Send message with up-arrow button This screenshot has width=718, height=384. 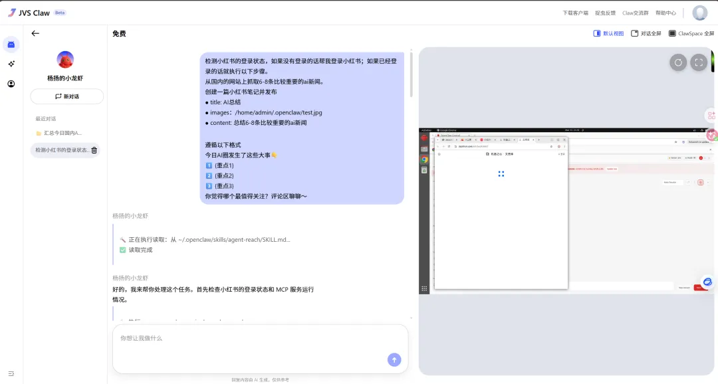click(394, 359)
